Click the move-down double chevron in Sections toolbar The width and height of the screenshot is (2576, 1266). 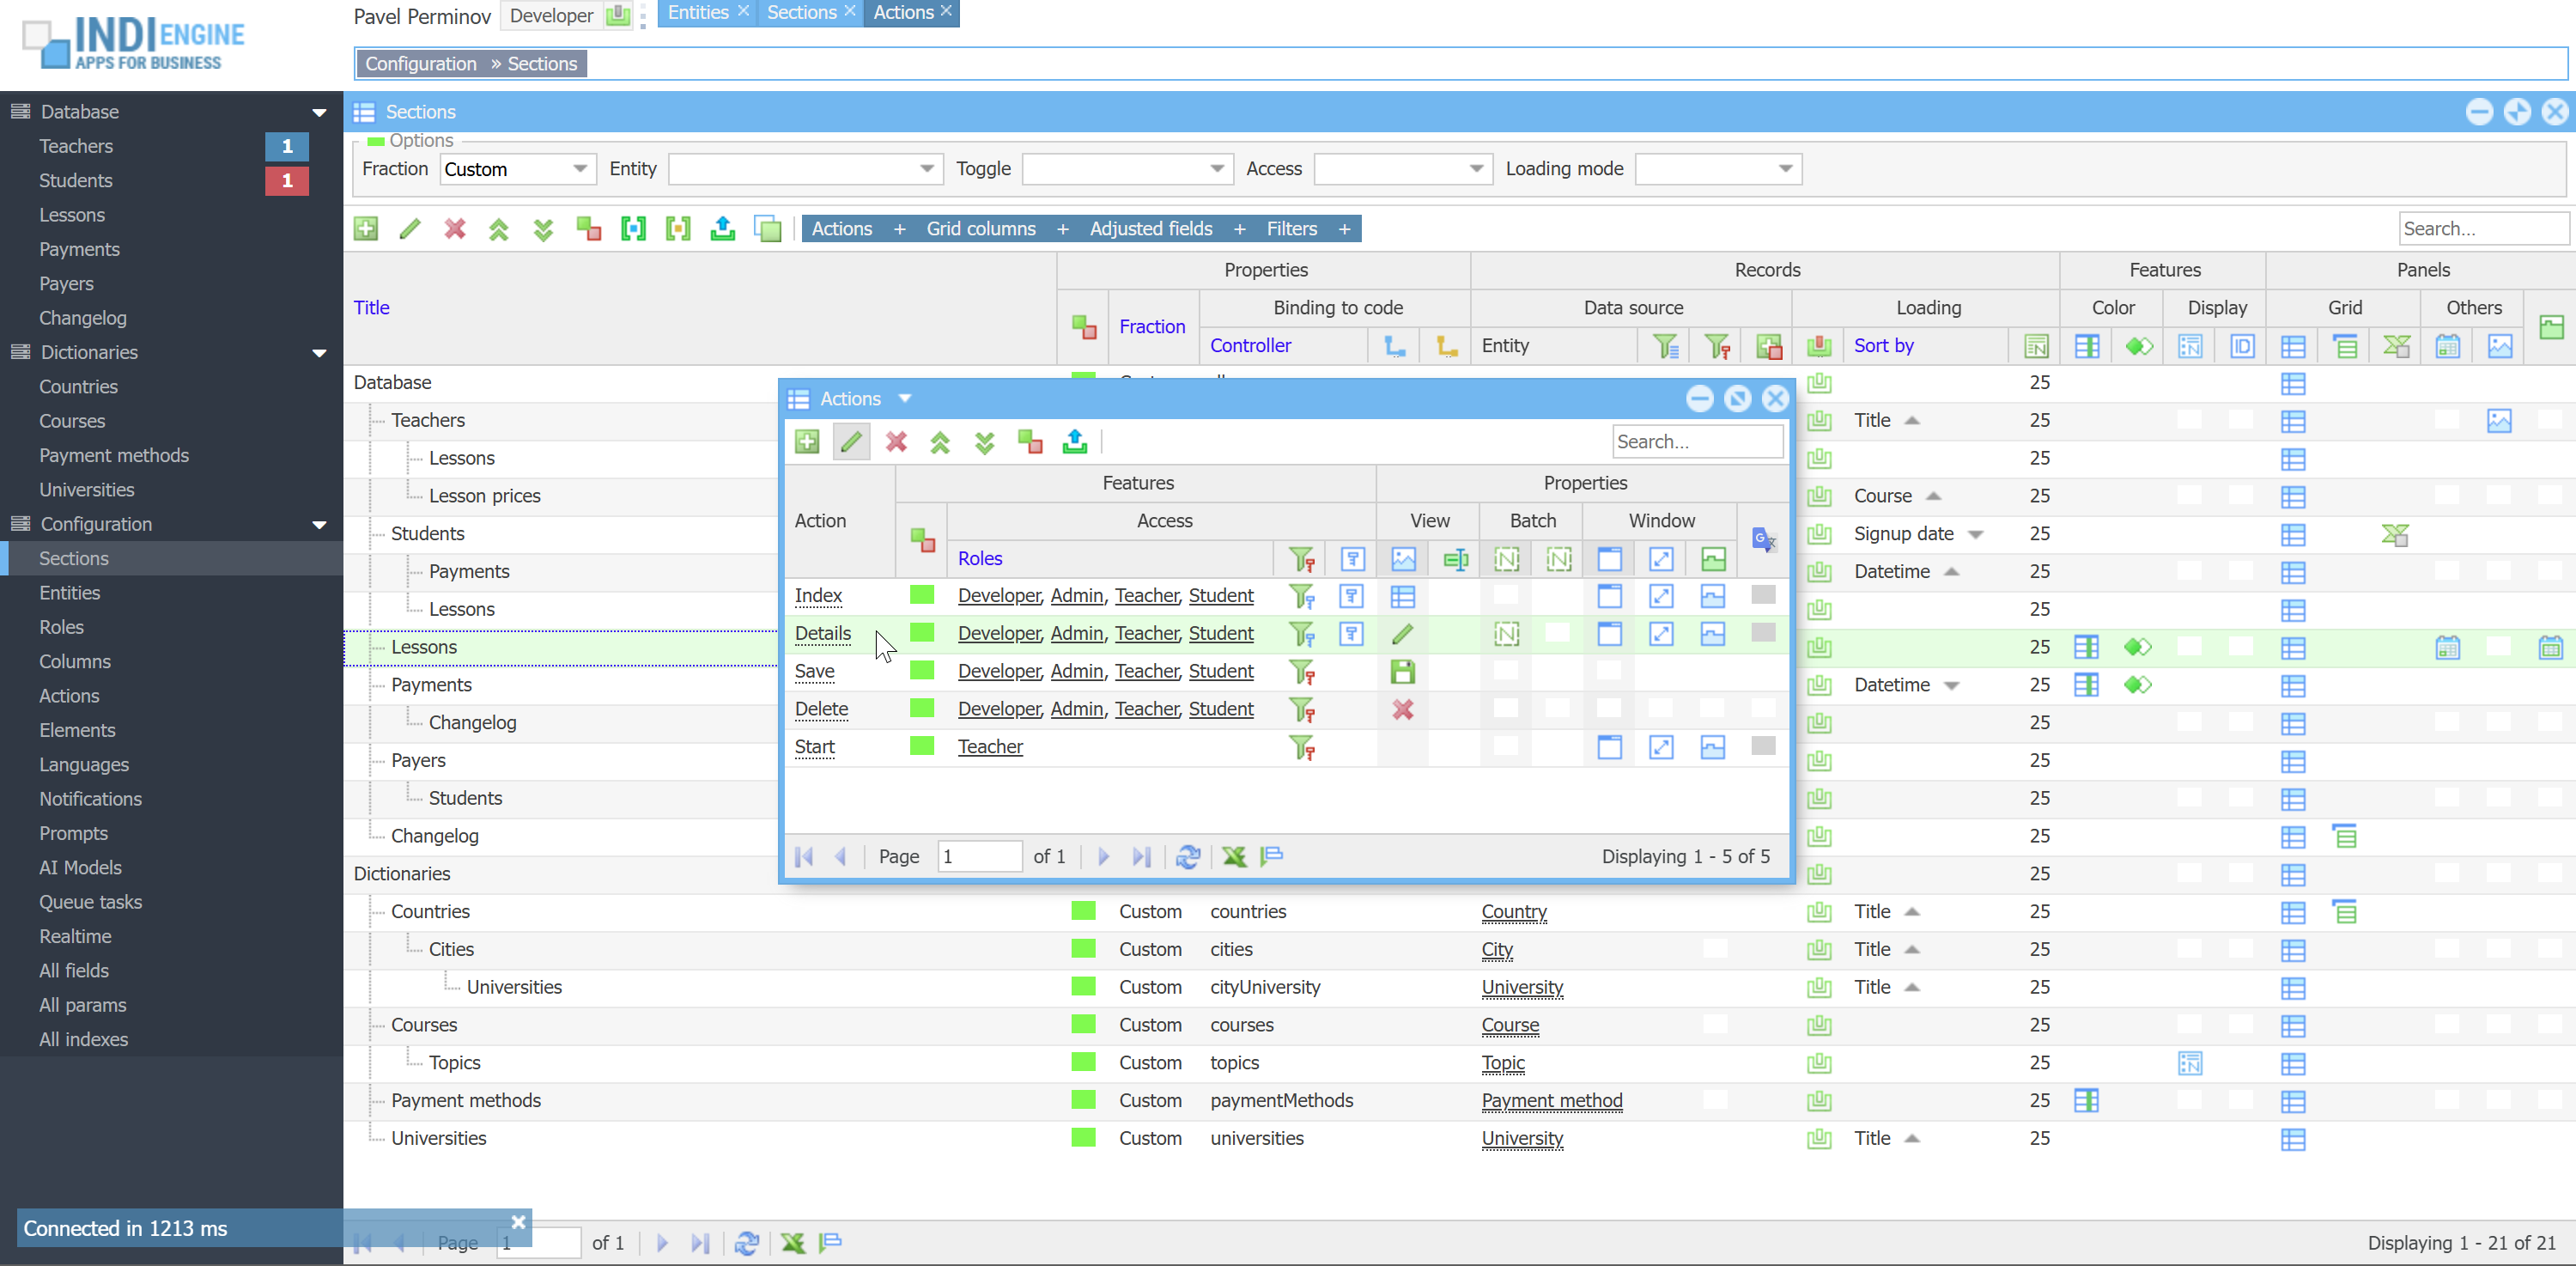(x=543, y=228)
